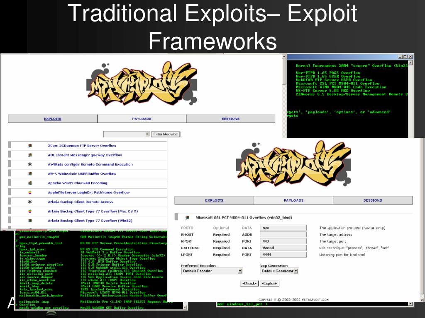Click the copyright 2003-2005 METASPLOIT.COM text
Screen dimensions: 425x318
click(x=293, y=300)
